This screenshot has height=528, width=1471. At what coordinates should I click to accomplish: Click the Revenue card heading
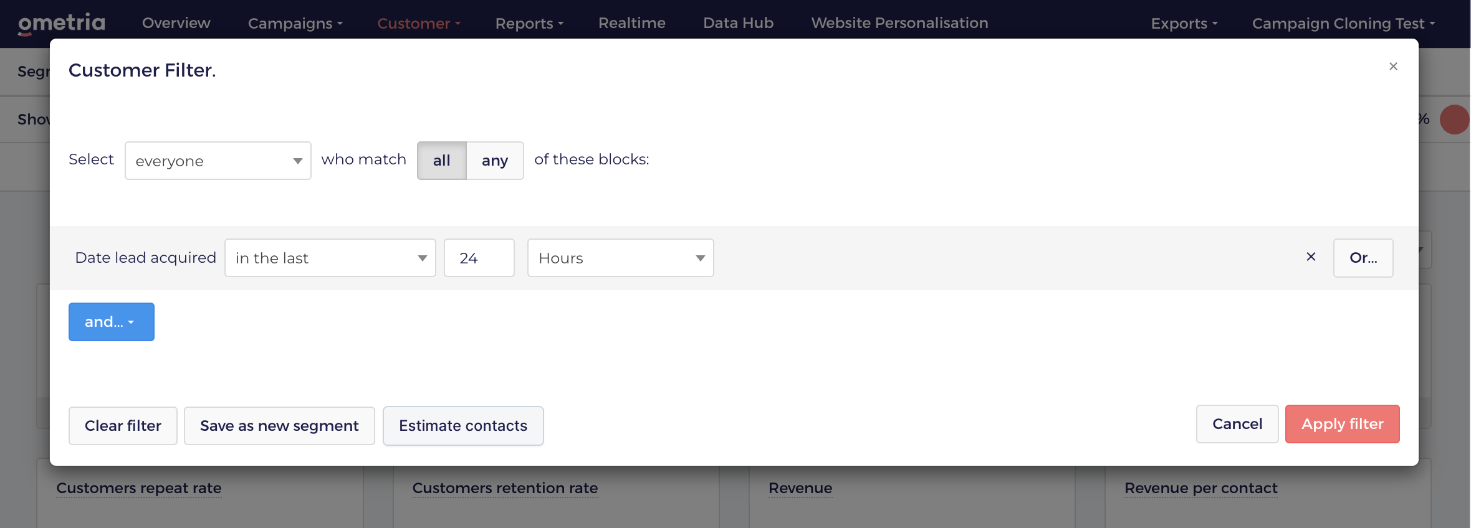pos(800,488)
